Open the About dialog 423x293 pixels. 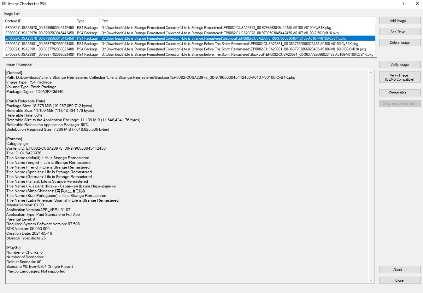(400, 270)
